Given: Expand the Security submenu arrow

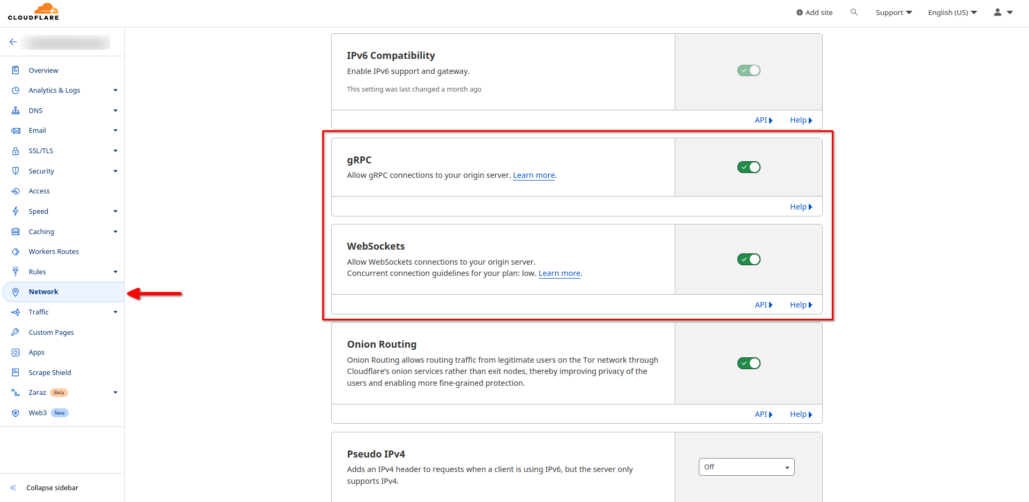Looking at the screenshot, I should [115, 171].
